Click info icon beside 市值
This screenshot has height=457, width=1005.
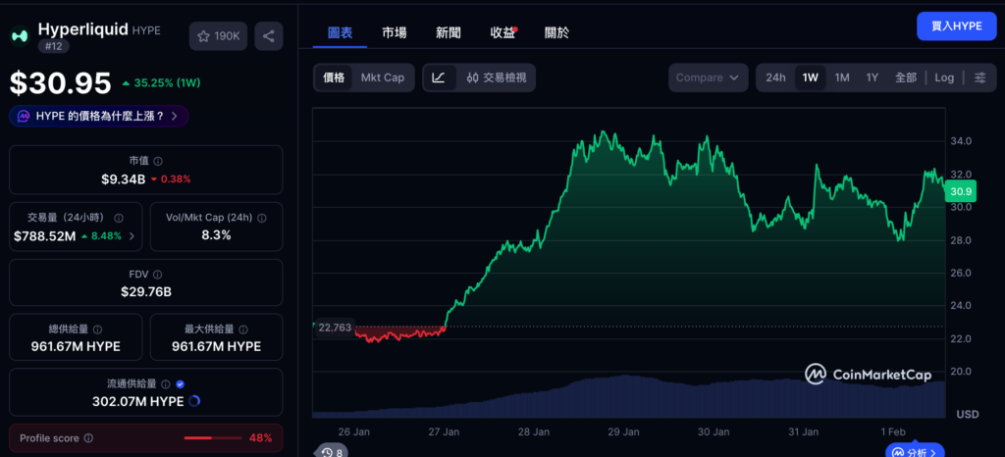tap(158, 161)
